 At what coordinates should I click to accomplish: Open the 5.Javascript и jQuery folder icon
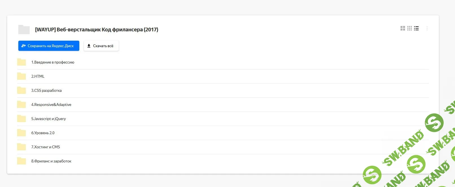point(21,119)
